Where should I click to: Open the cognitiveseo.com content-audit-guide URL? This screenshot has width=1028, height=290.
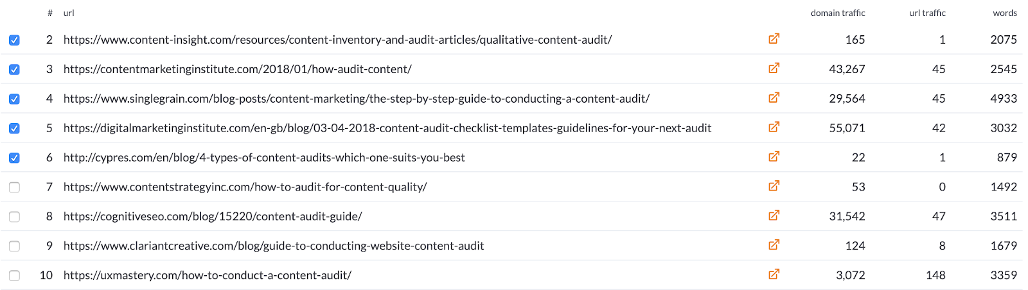[x=213, y=216]
